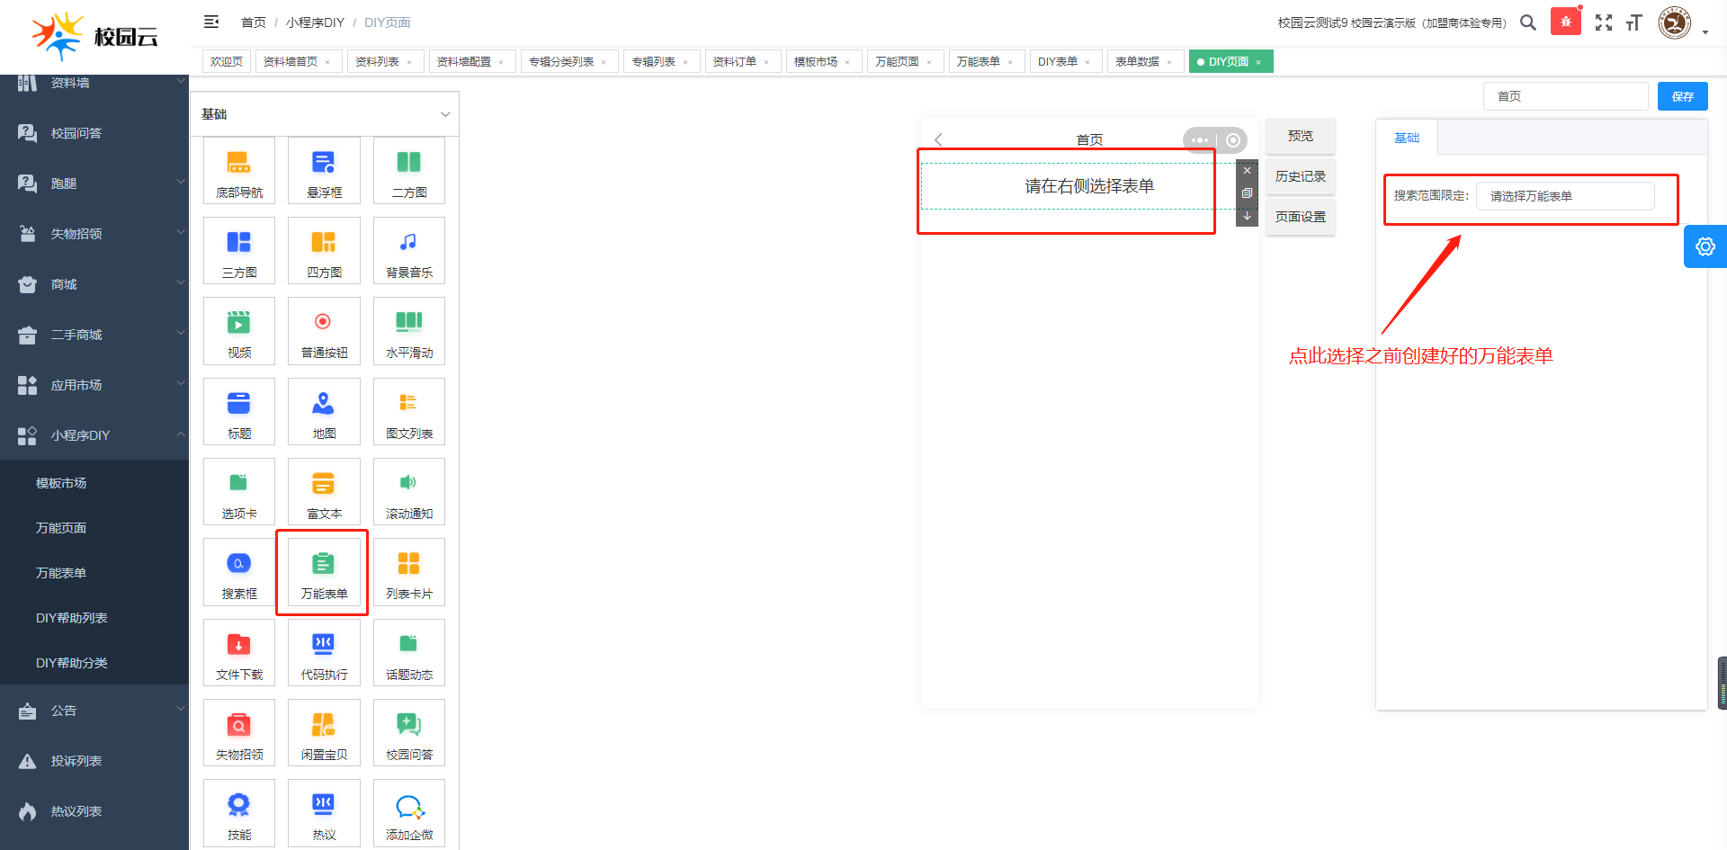Delete the selected form component

(x=1247, y=171)
